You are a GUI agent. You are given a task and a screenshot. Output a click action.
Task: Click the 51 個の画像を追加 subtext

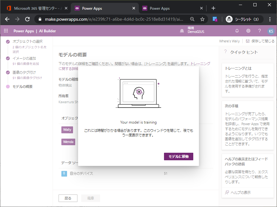[x=25, y=64]
